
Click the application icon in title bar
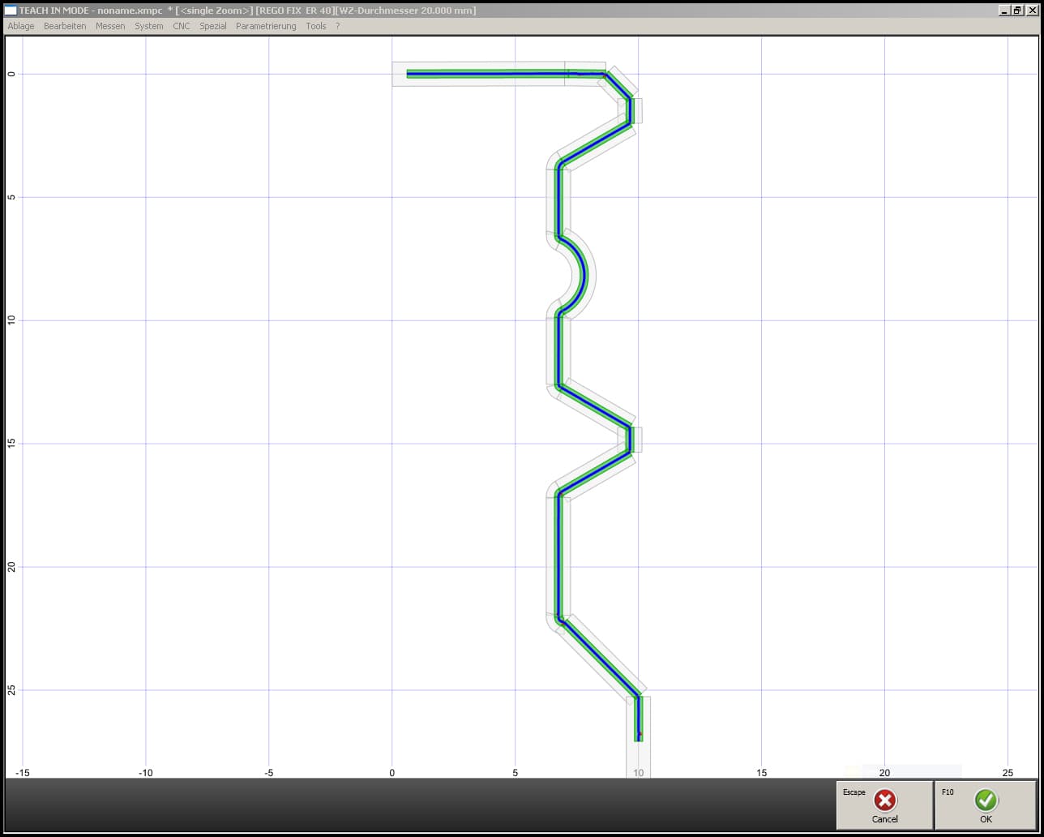click(11, 11)
